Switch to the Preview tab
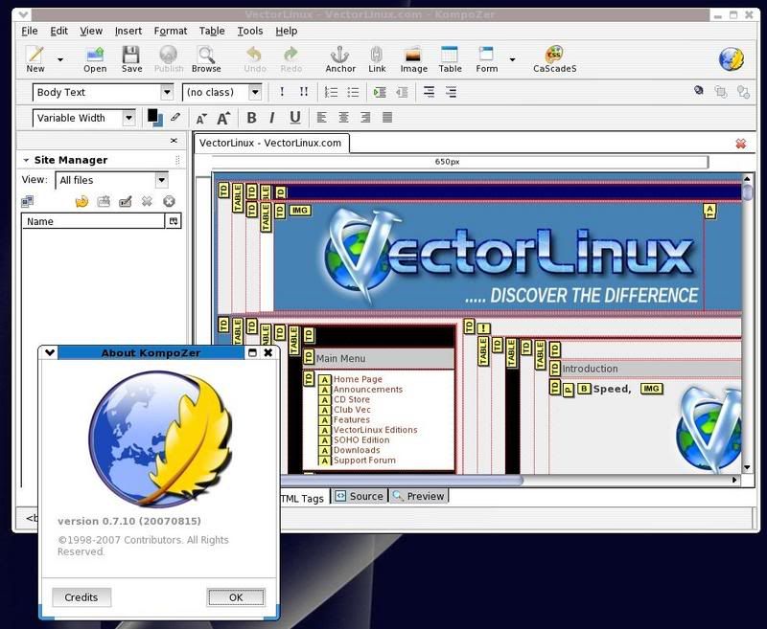 (419, 496)
